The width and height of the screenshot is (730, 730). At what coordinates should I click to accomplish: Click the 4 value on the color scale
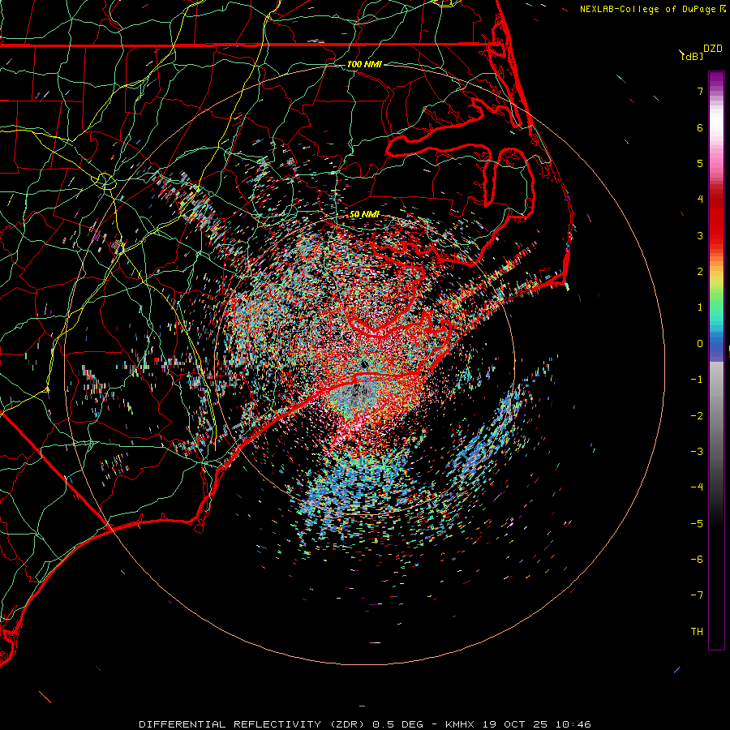click(x=700, y=200)
